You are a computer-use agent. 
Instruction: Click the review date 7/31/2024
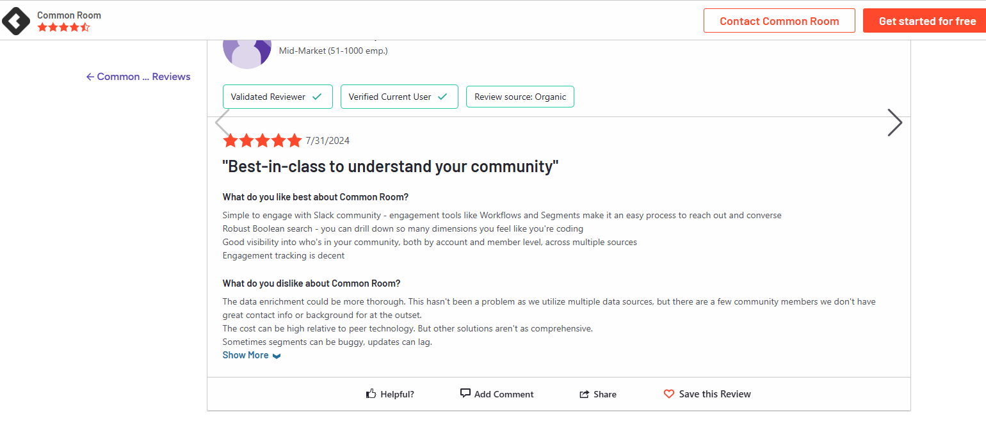coord(327,141)
